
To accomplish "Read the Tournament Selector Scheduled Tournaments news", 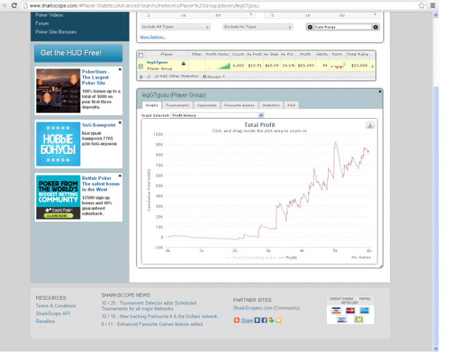I will point(148,305).
